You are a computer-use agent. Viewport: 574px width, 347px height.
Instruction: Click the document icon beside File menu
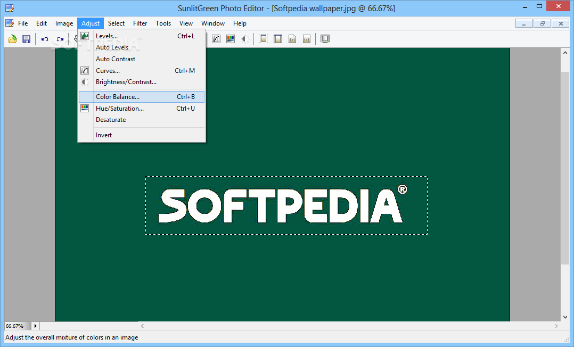pos(10,23)
